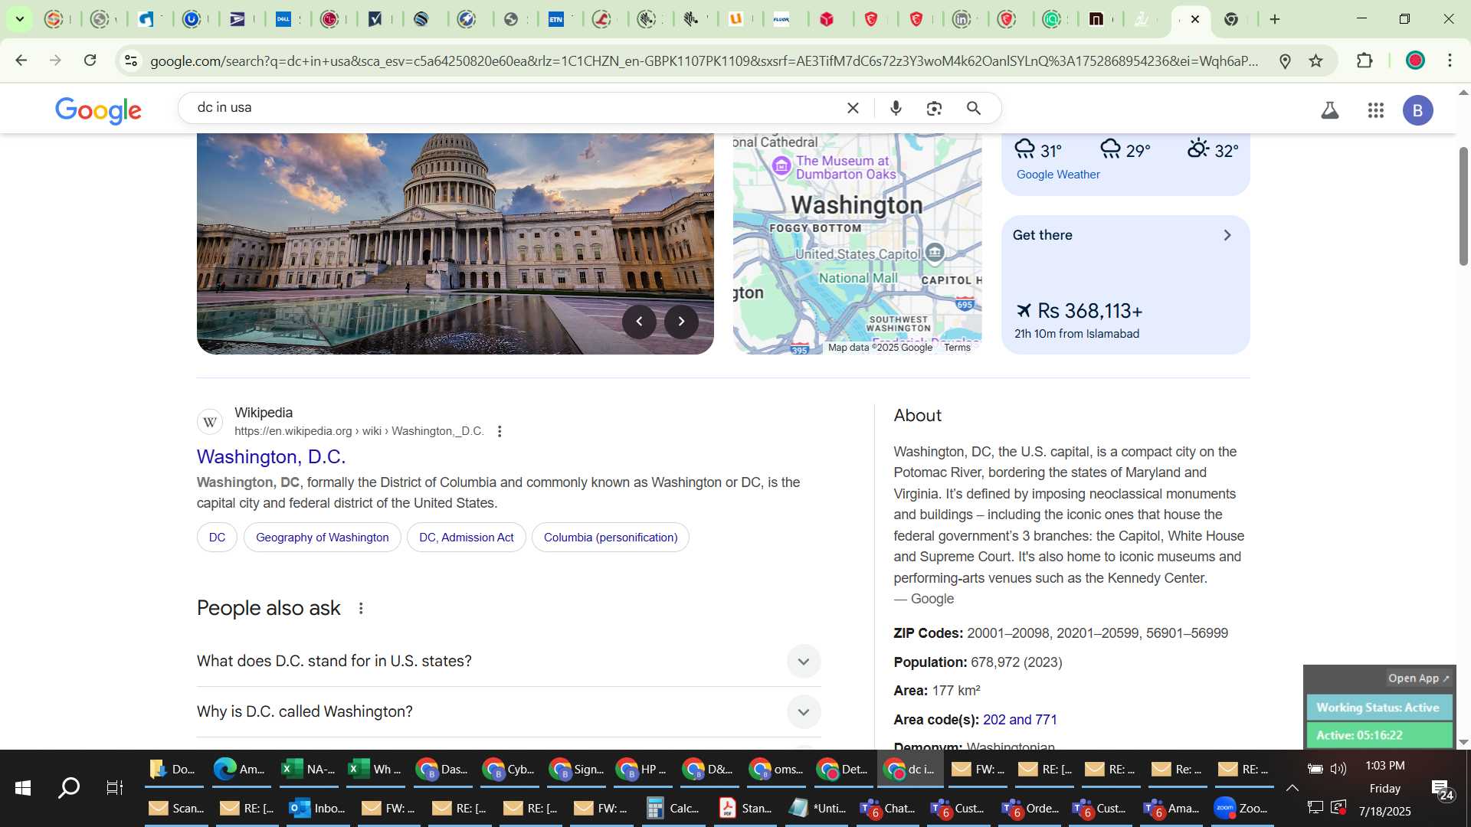Click Open App in tracker widget
This screenshot has width=1471, height=827.
1419,678
